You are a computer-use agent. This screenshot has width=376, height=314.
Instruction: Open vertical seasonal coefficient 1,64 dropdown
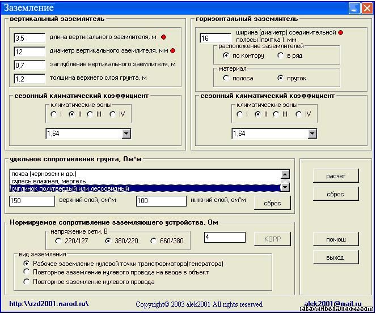click(125, 134)
